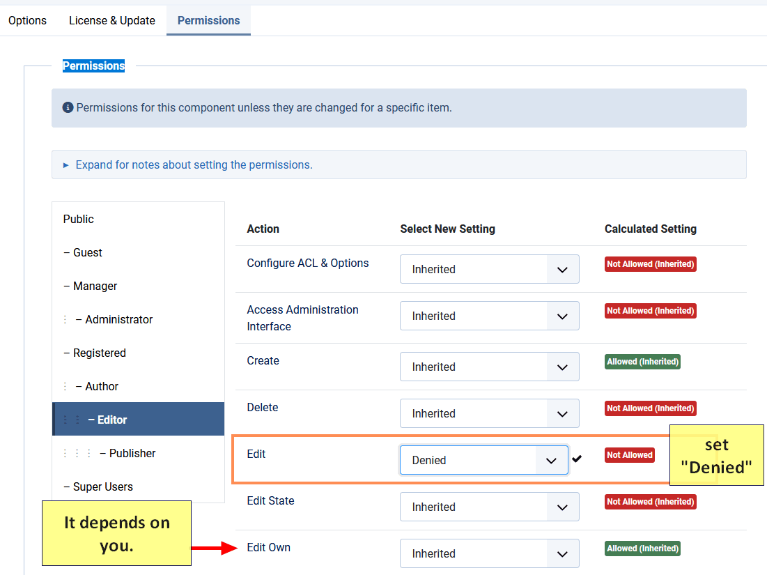
Task: Choose the Super Users group
Action: tap(102, 486)
